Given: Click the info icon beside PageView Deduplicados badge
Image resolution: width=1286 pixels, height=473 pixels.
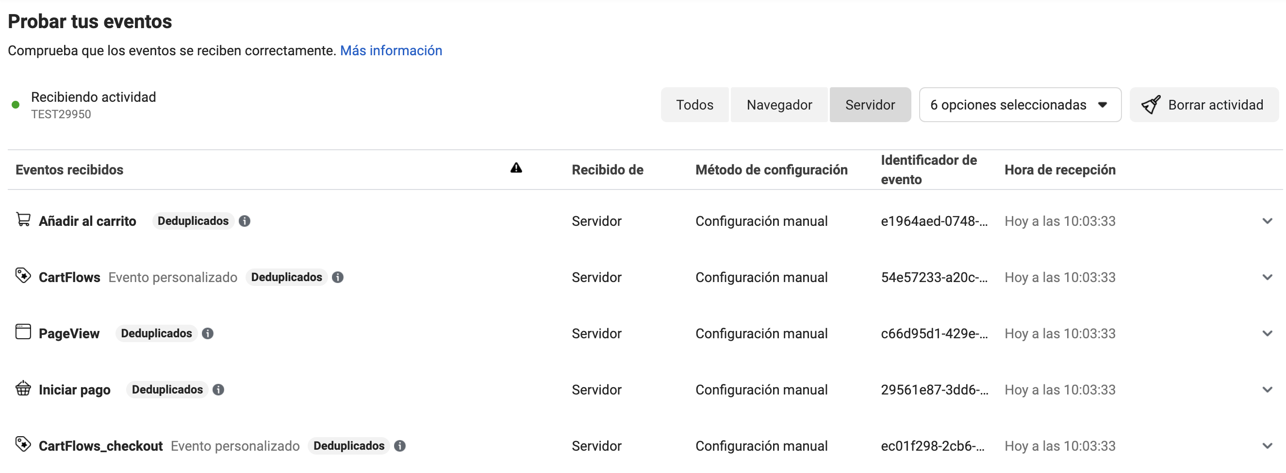Looking at the screenshot, I should pos(208,334).
